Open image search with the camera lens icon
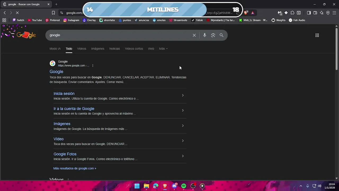 tap(213, 35)
